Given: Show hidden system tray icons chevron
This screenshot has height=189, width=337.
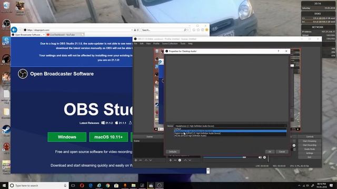Looking at the screenshot, I should click(299, 185).
